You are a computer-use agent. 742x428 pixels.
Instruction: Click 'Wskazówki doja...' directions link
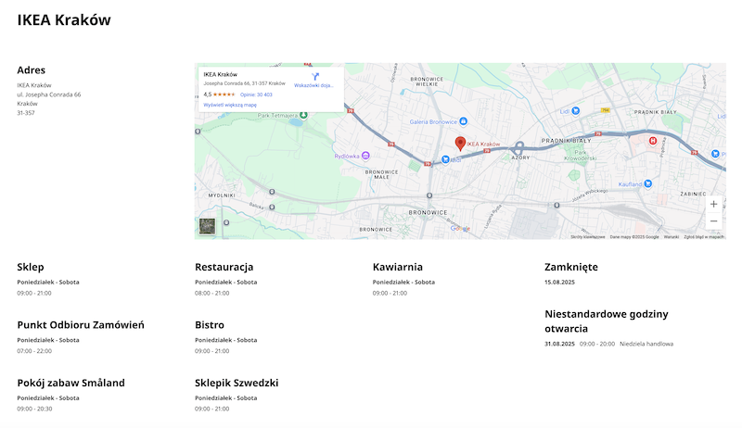[313, 85]
